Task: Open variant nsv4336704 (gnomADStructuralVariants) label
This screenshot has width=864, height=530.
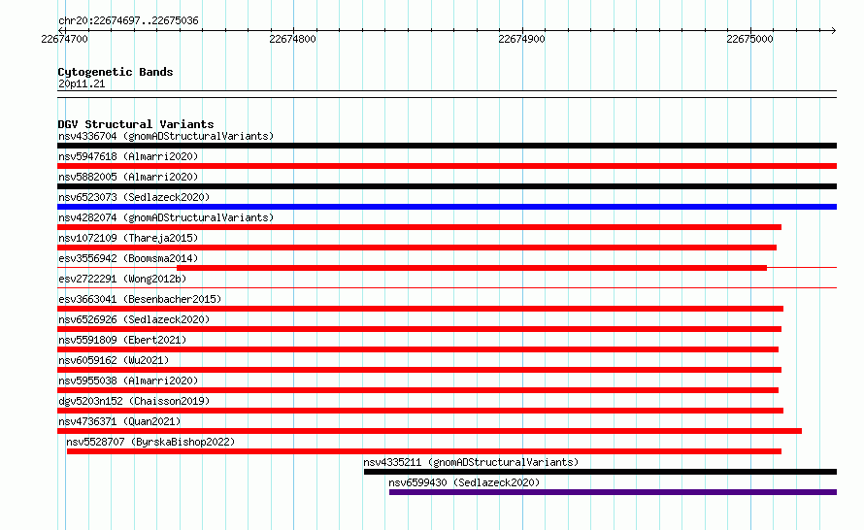Action: point(166,136)
